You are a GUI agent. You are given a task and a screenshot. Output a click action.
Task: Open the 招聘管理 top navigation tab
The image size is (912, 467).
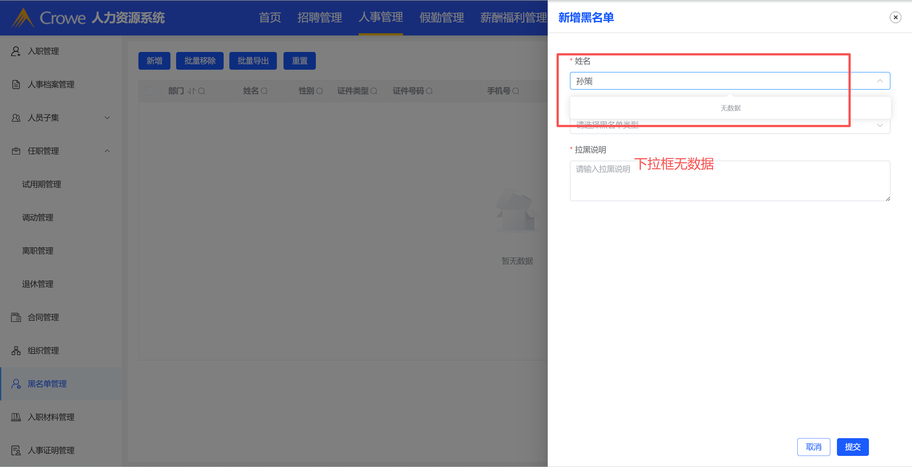click(319, 17)
